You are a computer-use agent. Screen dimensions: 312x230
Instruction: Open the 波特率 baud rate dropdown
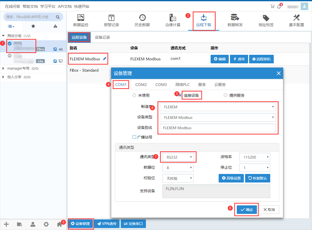(254, 157)
